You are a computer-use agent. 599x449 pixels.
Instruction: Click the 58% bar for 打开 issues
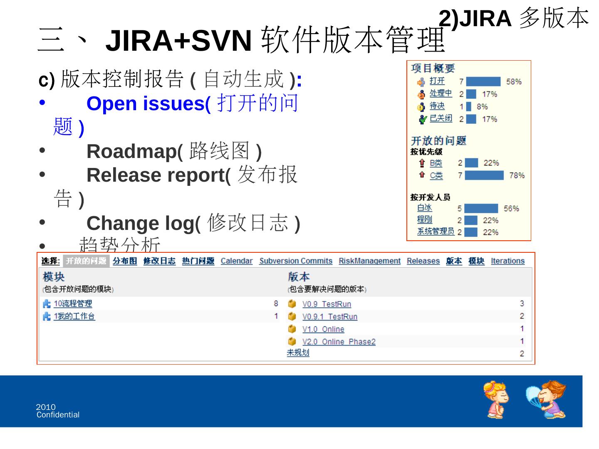[x=483, y=82]
